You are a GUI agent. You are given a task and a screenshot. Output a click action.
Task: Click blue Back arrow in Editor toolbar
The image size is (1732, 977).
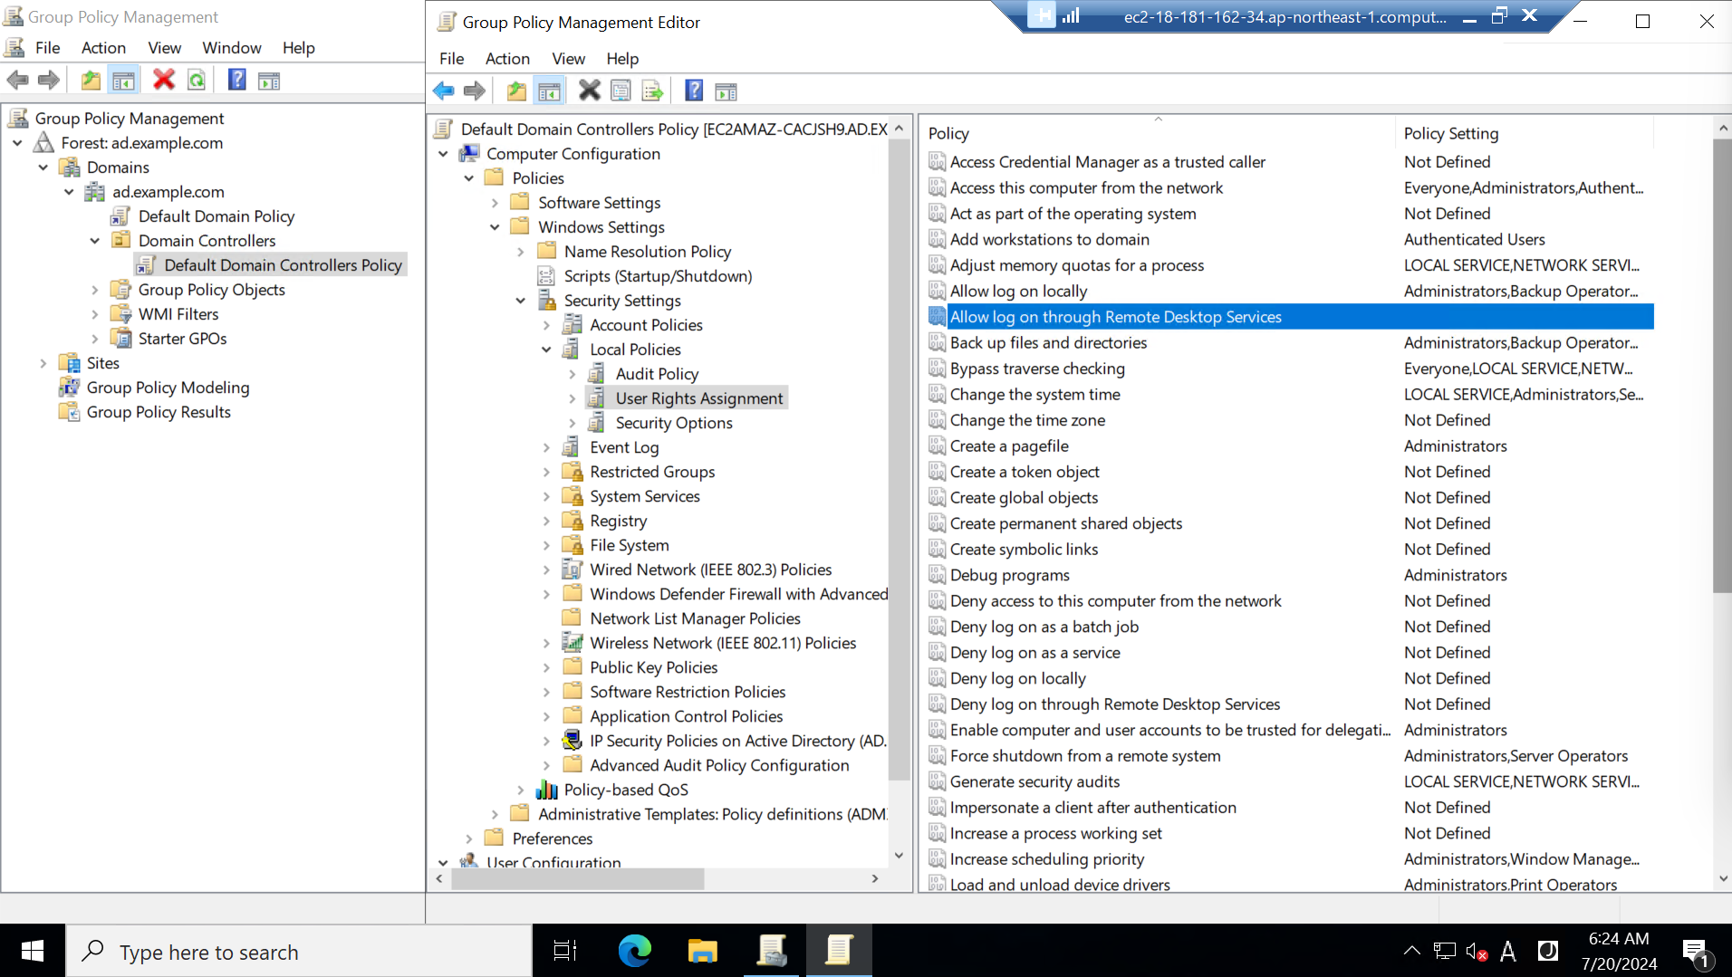click(444, 91)
